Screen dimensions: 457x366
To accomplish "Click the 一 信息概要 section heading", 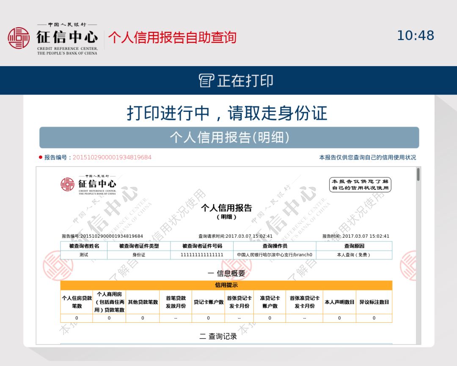I will [226, 274].
